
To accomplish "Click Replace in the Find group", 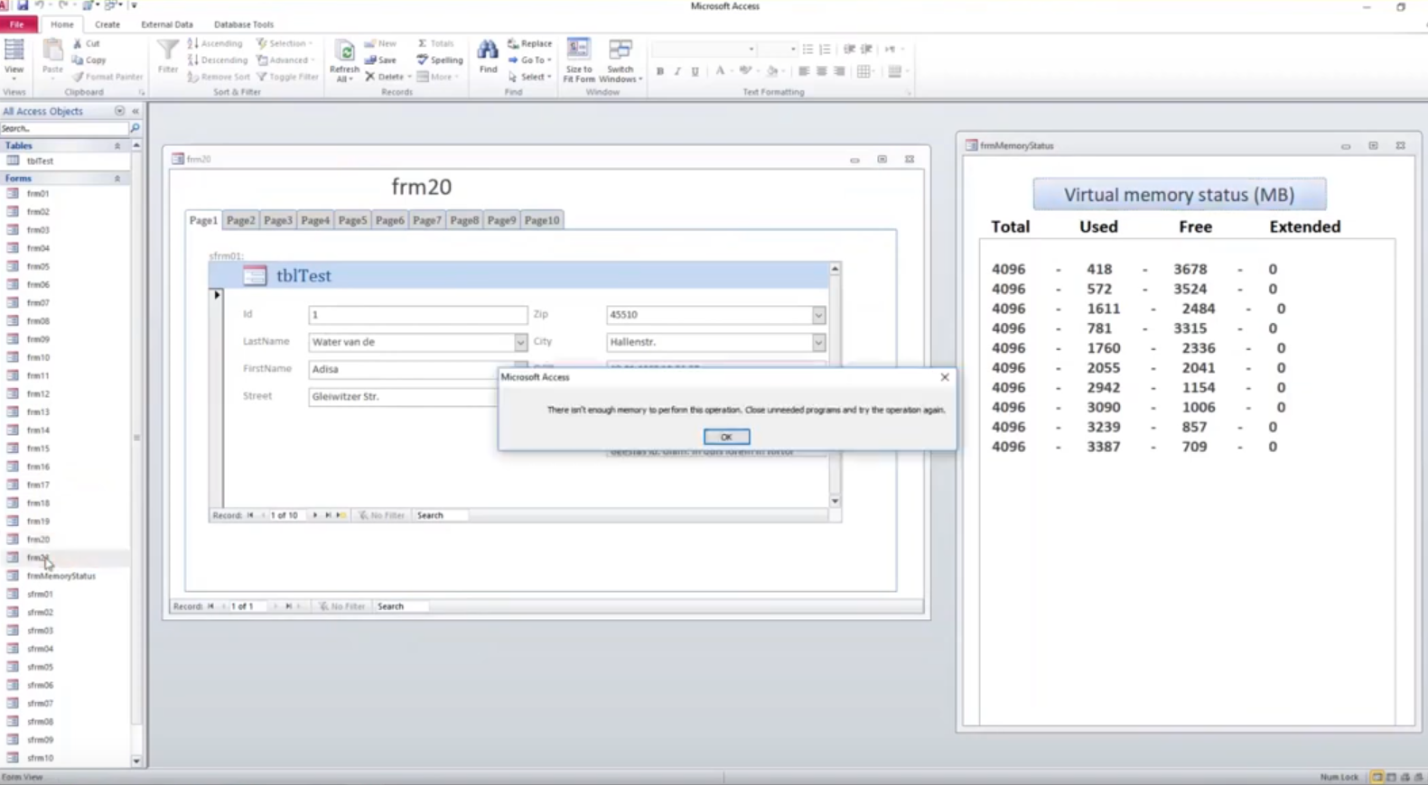I will pyautogui.click(x=530, y=43).
